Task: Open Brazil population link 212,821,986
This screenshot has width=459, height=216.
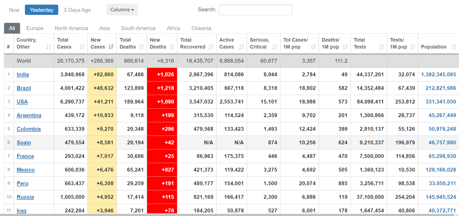Action: pyautogui.click(x=441, y=88)
